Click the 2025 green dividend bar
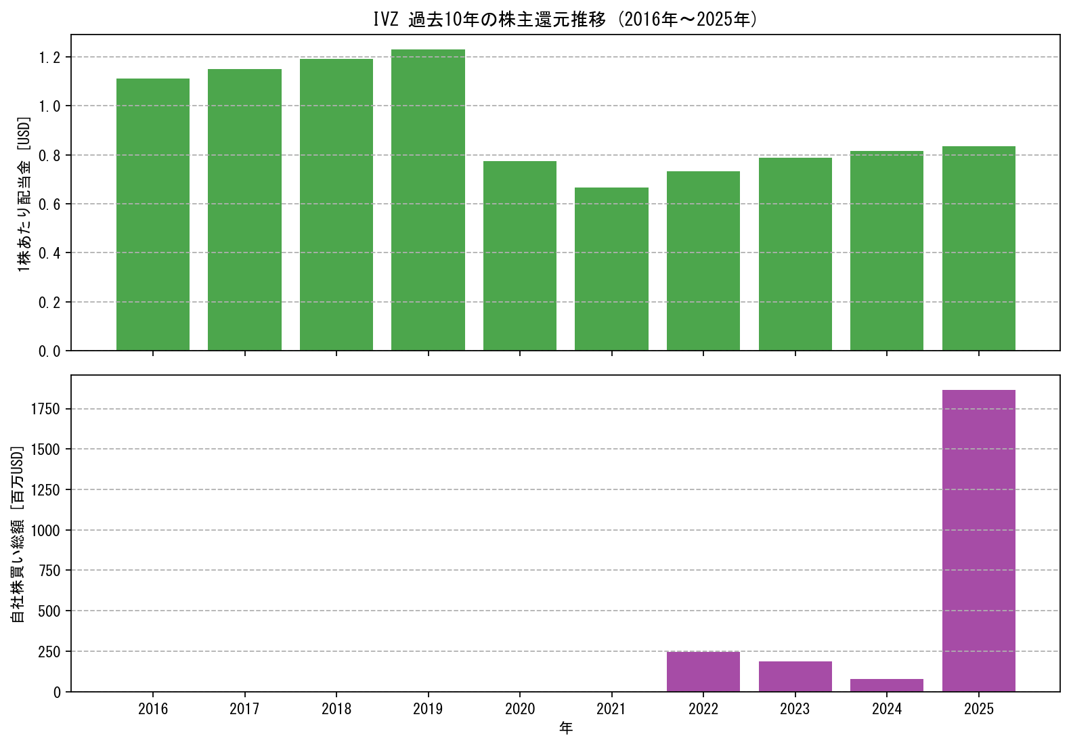The height and width of the screenshot is (746, 1071). click(x=979, y=248)
